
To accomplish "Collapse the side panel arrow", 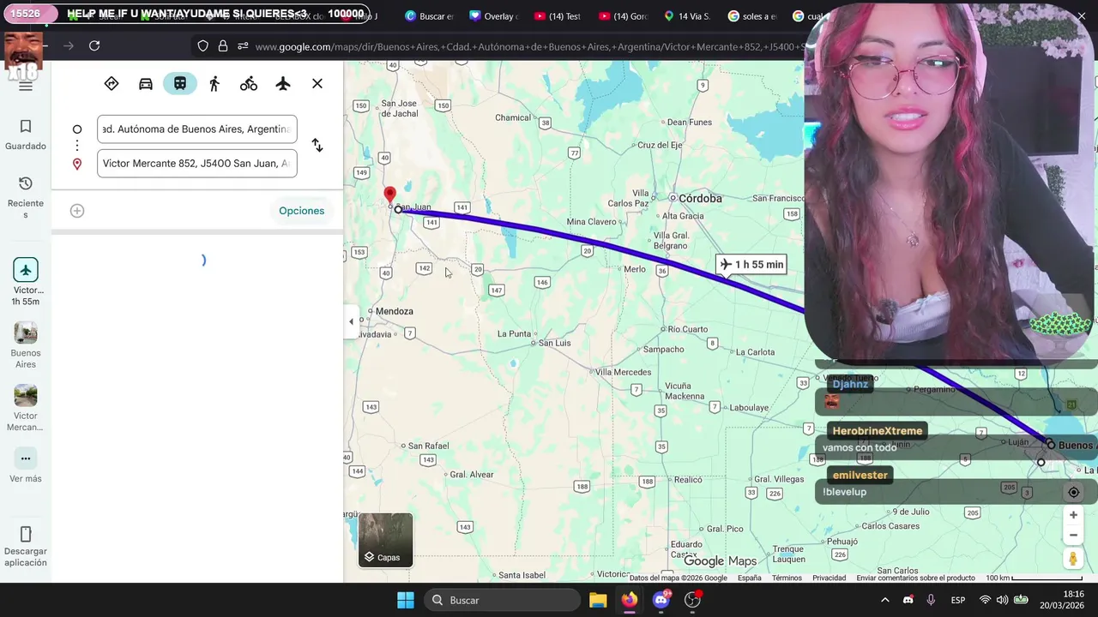I will point(351,321).
